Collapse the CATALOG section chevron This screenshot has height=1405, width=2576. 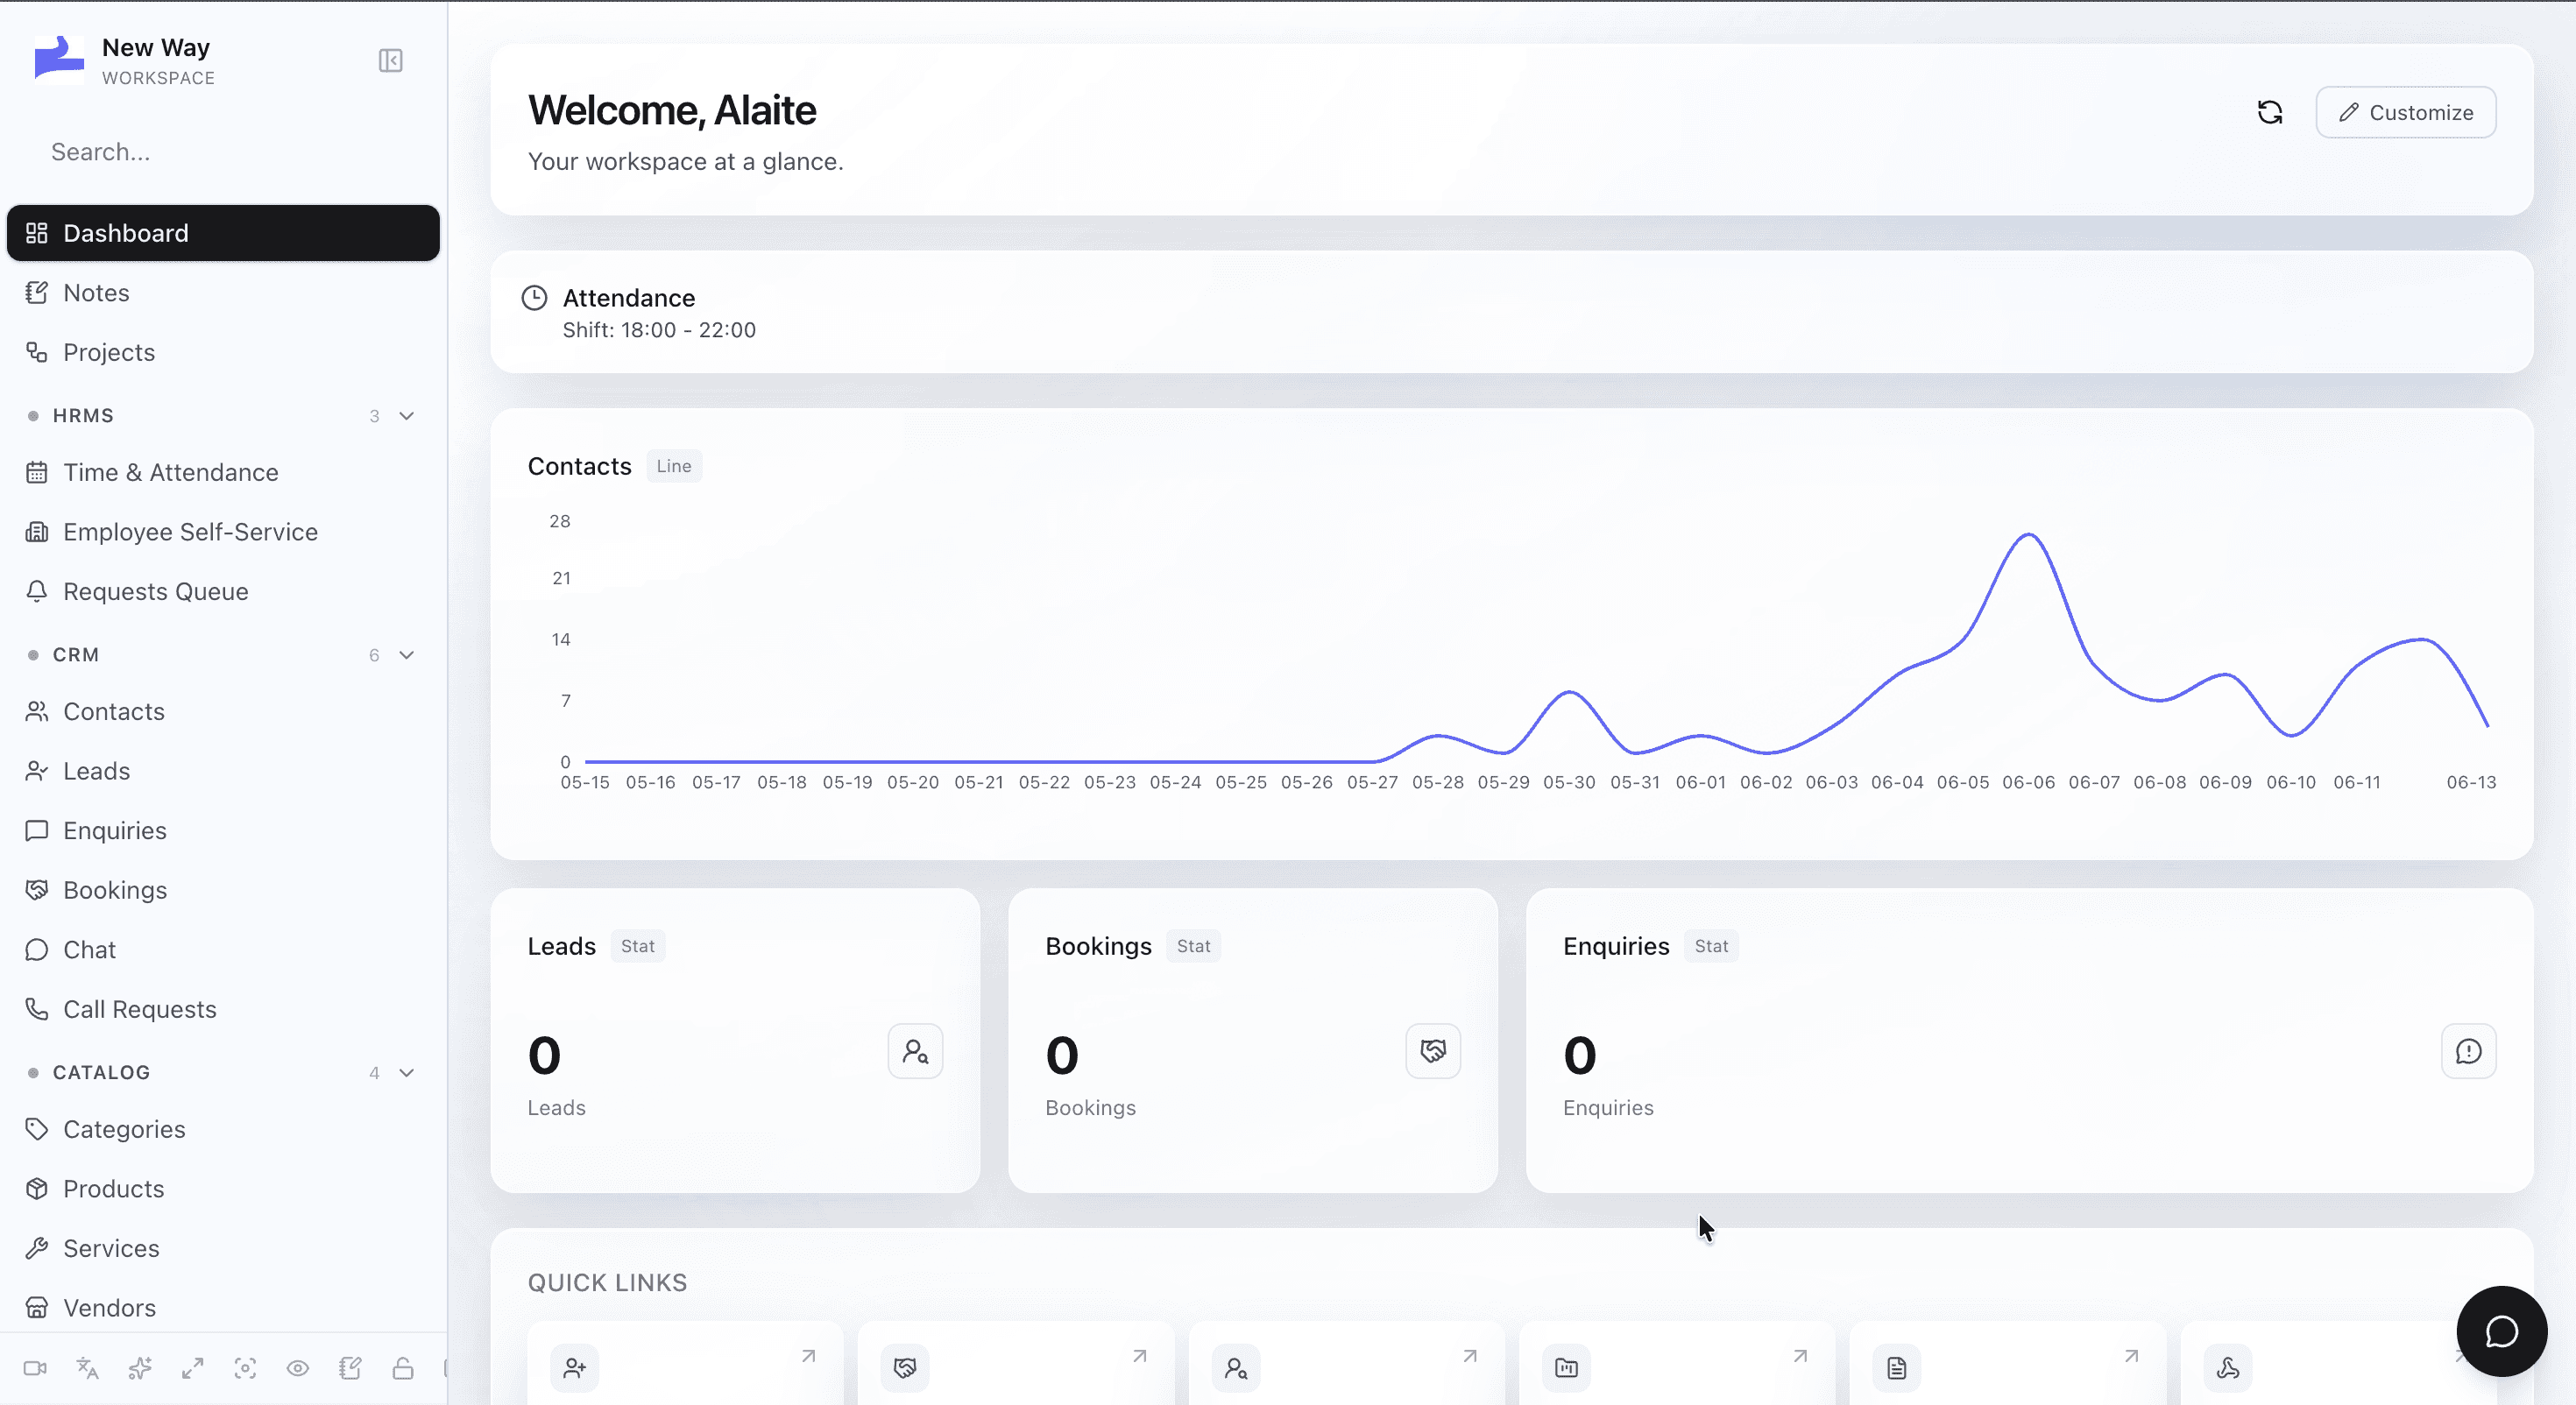[407, 1073]
